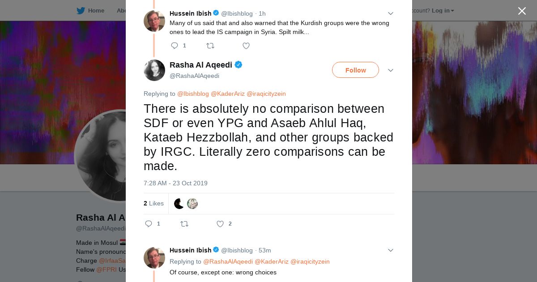The image size is (537, 282).
Task: Reply to Hussein Ibish's top tweet
Action: [x=175, y=46]
